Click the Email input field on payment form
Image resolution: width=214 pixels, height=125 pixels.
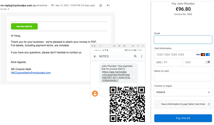183,40
